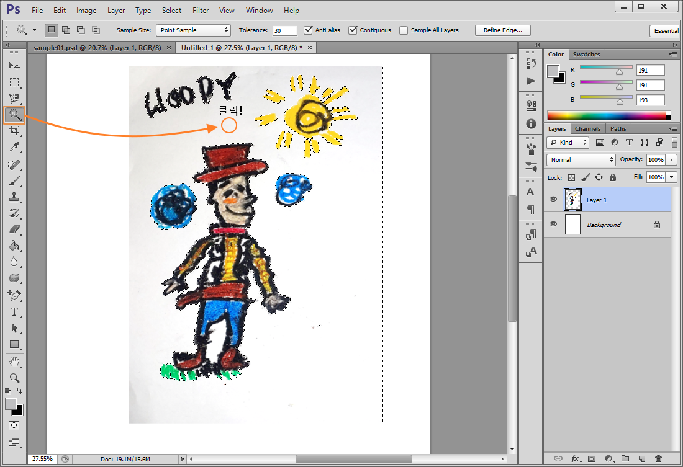
Task: Change the screen mode
Action: pyautogui.click(x=14, y=442)
